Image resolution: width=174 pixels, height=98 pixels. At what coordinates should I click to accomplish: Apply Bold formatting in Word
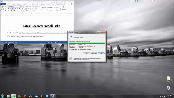pyautogui.click(x=8, y=8)
